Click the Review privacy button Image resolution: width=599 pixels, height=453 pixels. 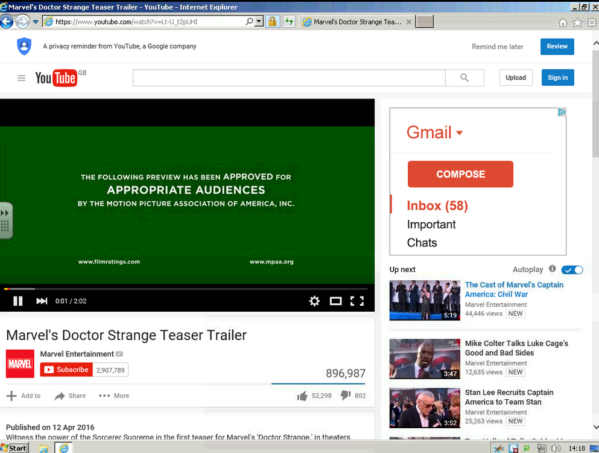557,47
